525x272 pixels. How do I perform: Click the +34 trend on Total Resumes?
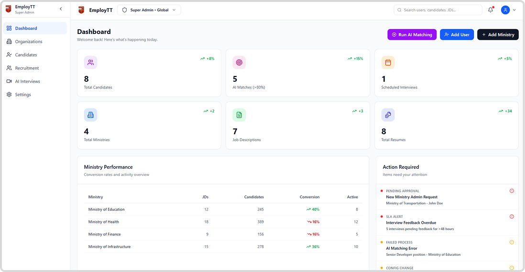505,111
